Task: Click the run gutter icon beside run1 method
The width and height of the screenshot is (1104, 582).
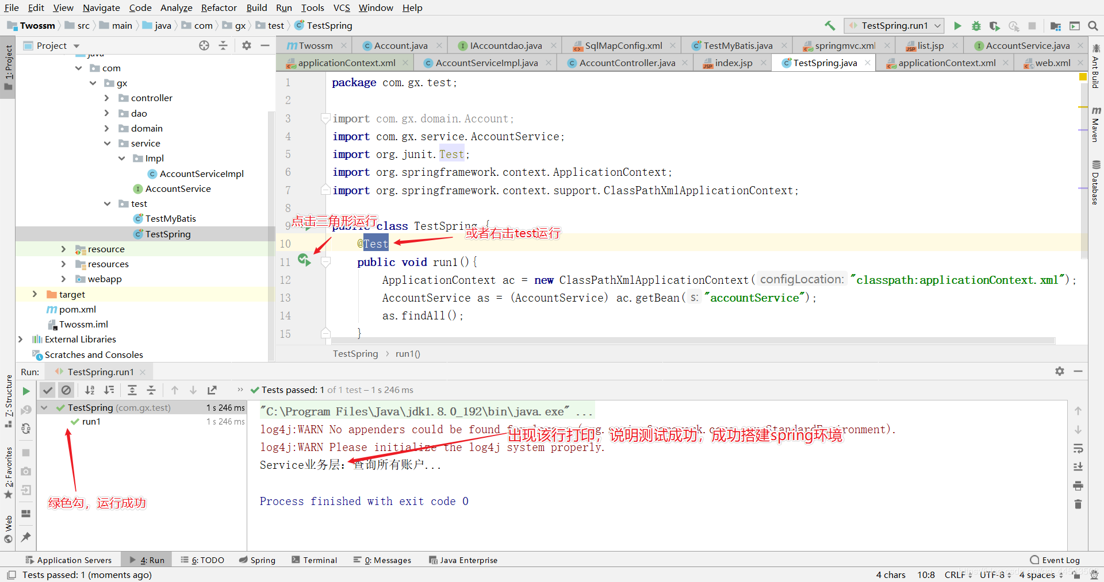Action: point(304,260)
